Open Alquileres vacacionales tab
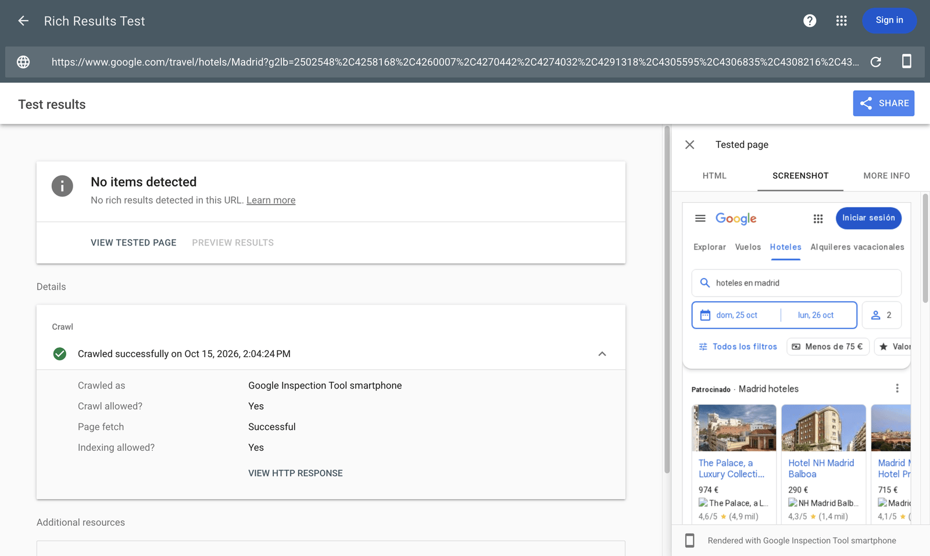 click(x=857, y=247)
